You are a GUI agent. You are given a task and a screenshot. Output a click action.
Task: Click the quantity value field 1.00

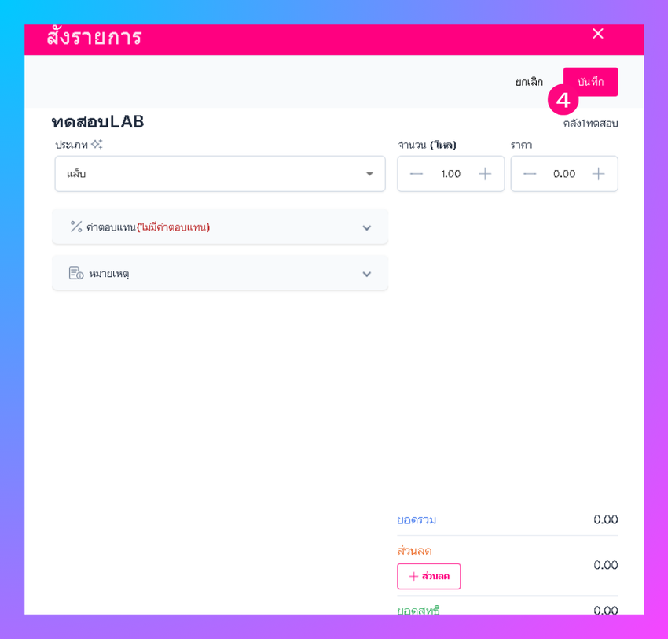tap(451, 174)
